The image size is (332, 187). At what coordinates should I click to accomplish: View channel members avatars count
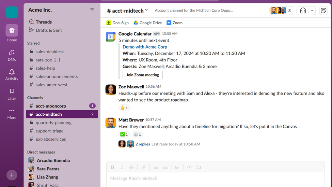pyautogui.click(x=281, y=11)
